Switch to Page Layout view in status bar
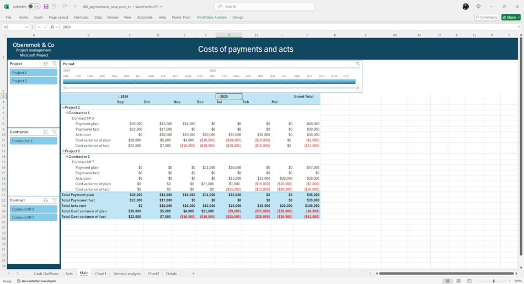524x284 pixels. coord(458,281)
